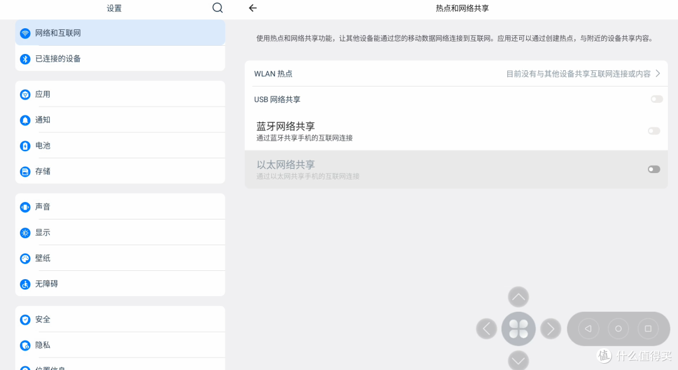678x370 pixels.
Task: Click the 热点和网络共享 page title
Action: tap(462, 8)
